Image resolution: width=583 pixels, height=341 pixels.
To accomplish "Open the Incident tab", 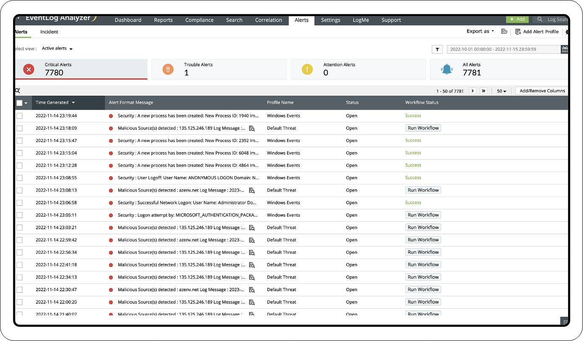I will click(49, 32).
